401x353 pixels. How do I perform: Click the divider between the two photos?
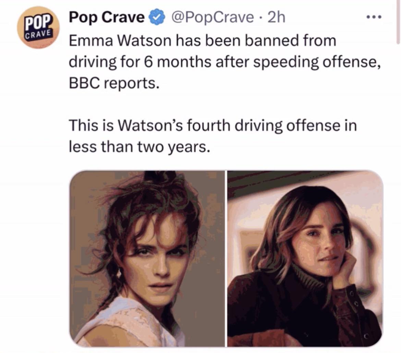[226, 258]
